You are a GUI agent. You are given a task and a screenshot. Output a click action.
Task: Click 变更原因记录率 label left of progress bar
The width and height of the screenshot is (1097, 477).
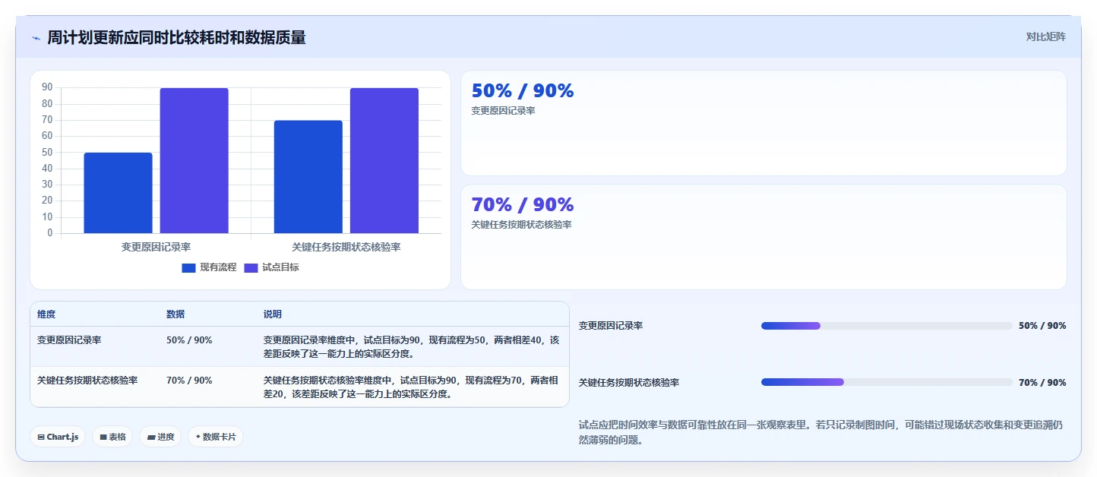pos(611,326)
